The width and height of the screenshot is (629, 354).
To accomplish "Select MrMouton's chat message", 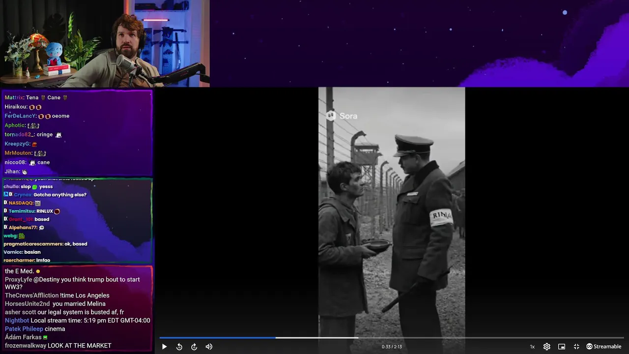I will 25,153.
